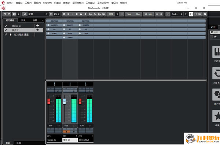The image size is (220, 145).
Task: Click Stereo Out volume fader handle
Action: point(80,101)
